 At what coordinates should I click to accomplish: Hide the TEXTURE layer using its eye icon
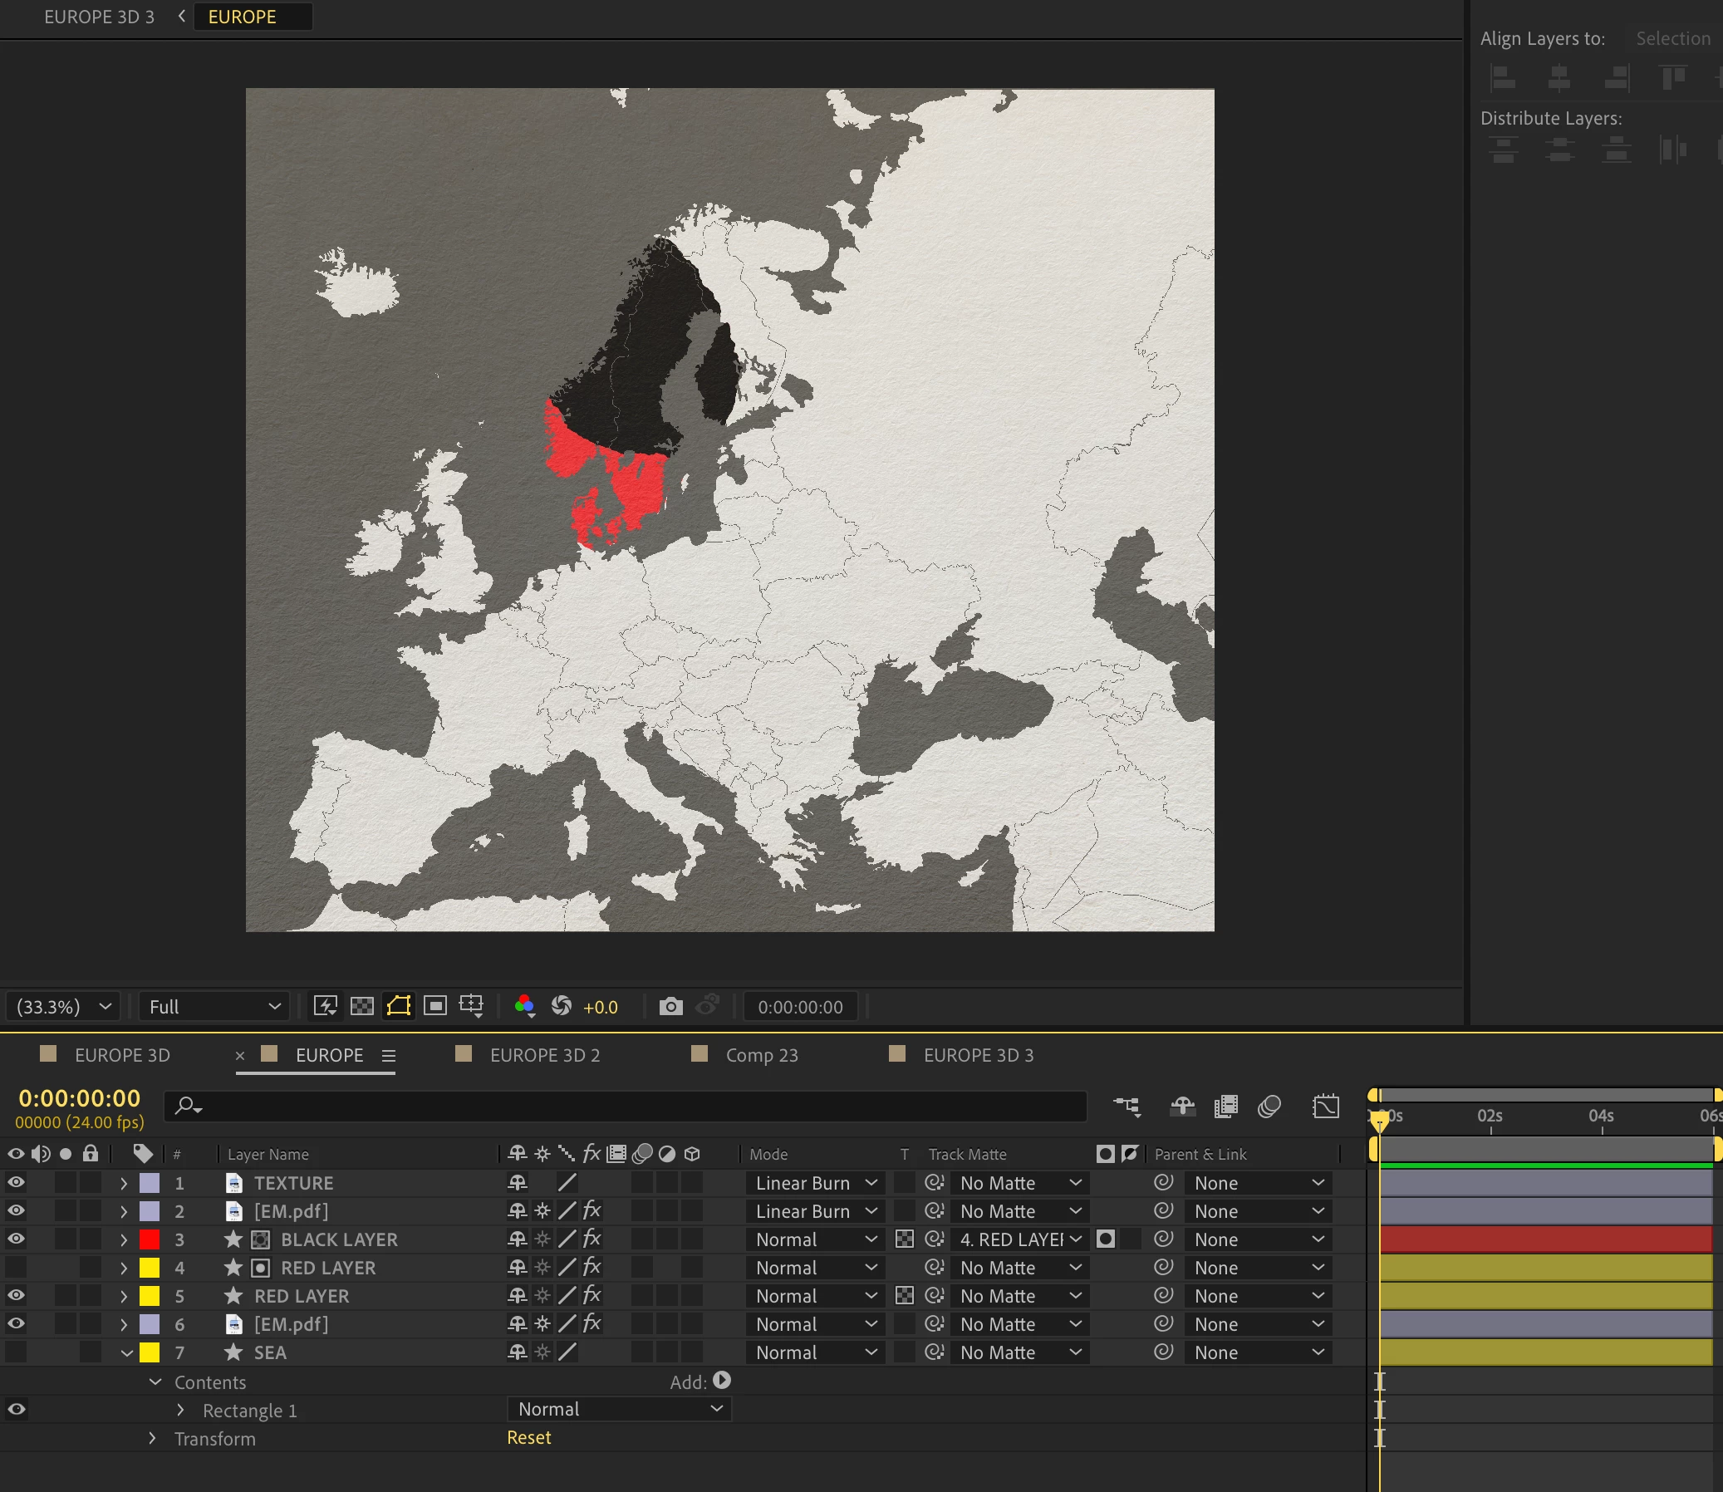tap(16, 1182)
